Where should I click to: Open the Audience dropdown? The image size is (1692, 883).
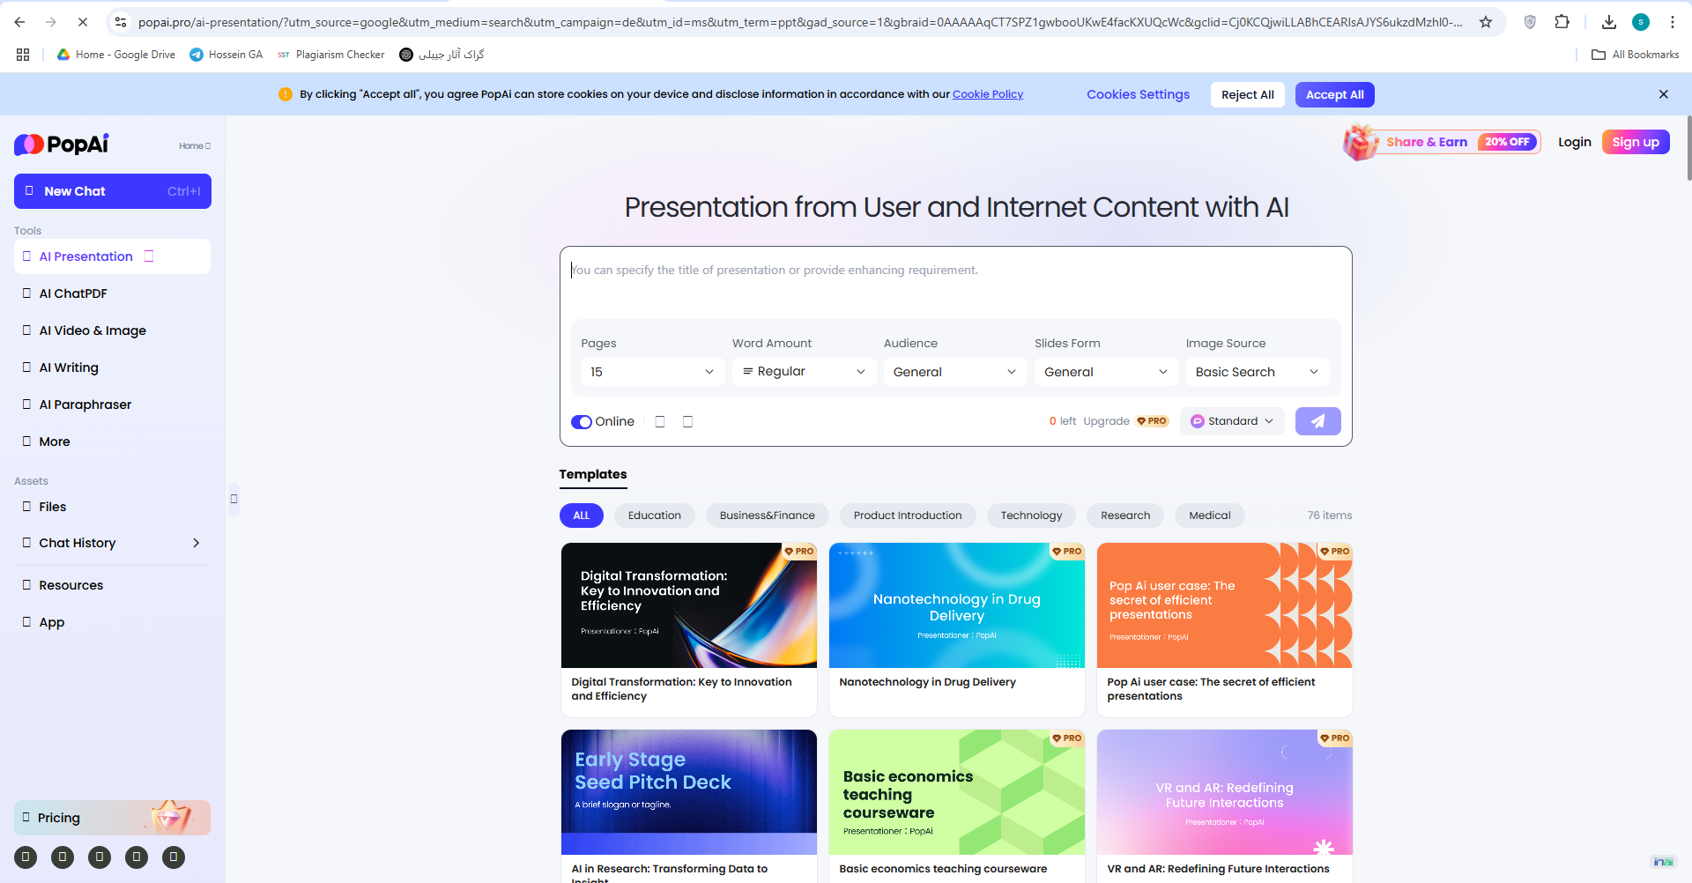pos(955,372)
